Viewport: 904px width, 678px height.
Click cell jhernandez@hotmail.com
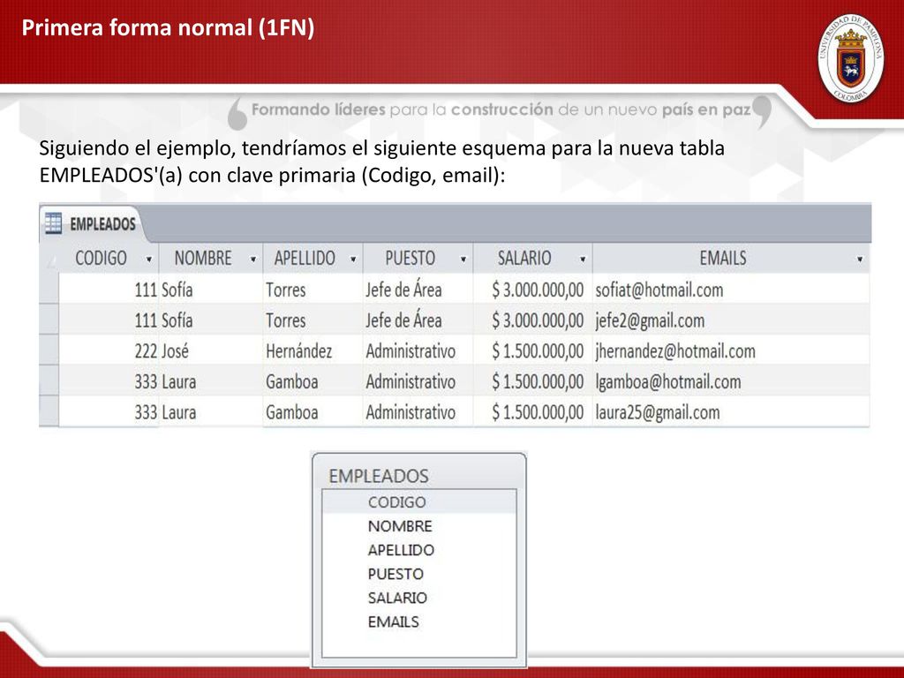pos(731,350)
